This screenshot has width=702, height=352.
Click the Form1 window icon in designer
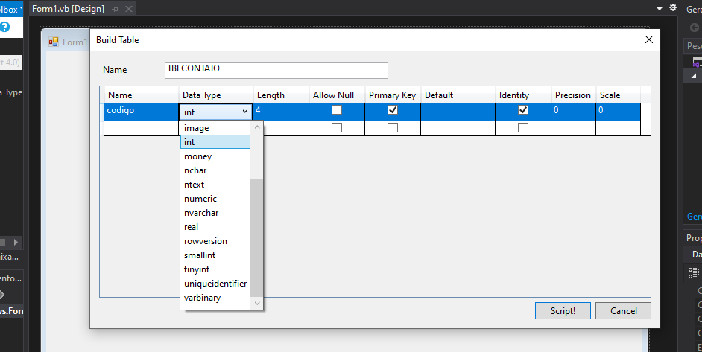[x=54, y=42]
